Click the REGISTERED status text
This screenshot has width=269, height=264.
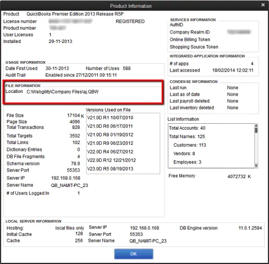[130, 21]
